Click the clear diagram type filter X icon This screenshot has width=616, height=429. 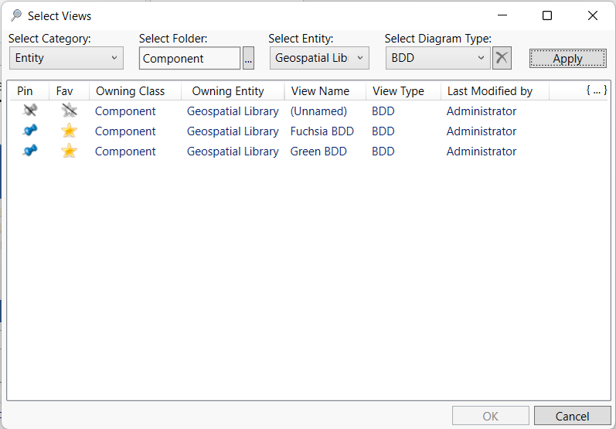click(502, 58)
